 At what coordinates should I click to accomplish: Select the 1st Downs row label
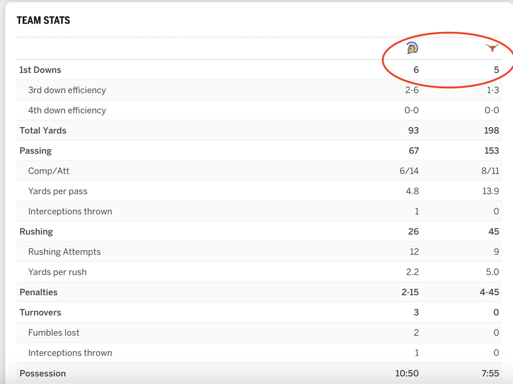[x=40, y=70]
